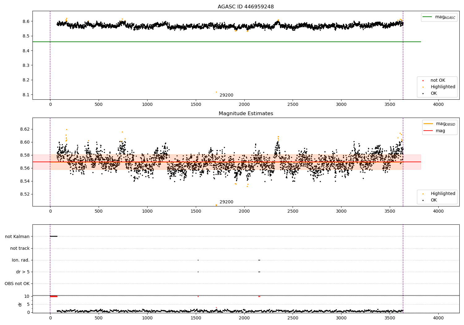Click the '2000' x-tick under the Magnitude Estimates plot
This screenshot has width=464, height=325.
point(244,211)
